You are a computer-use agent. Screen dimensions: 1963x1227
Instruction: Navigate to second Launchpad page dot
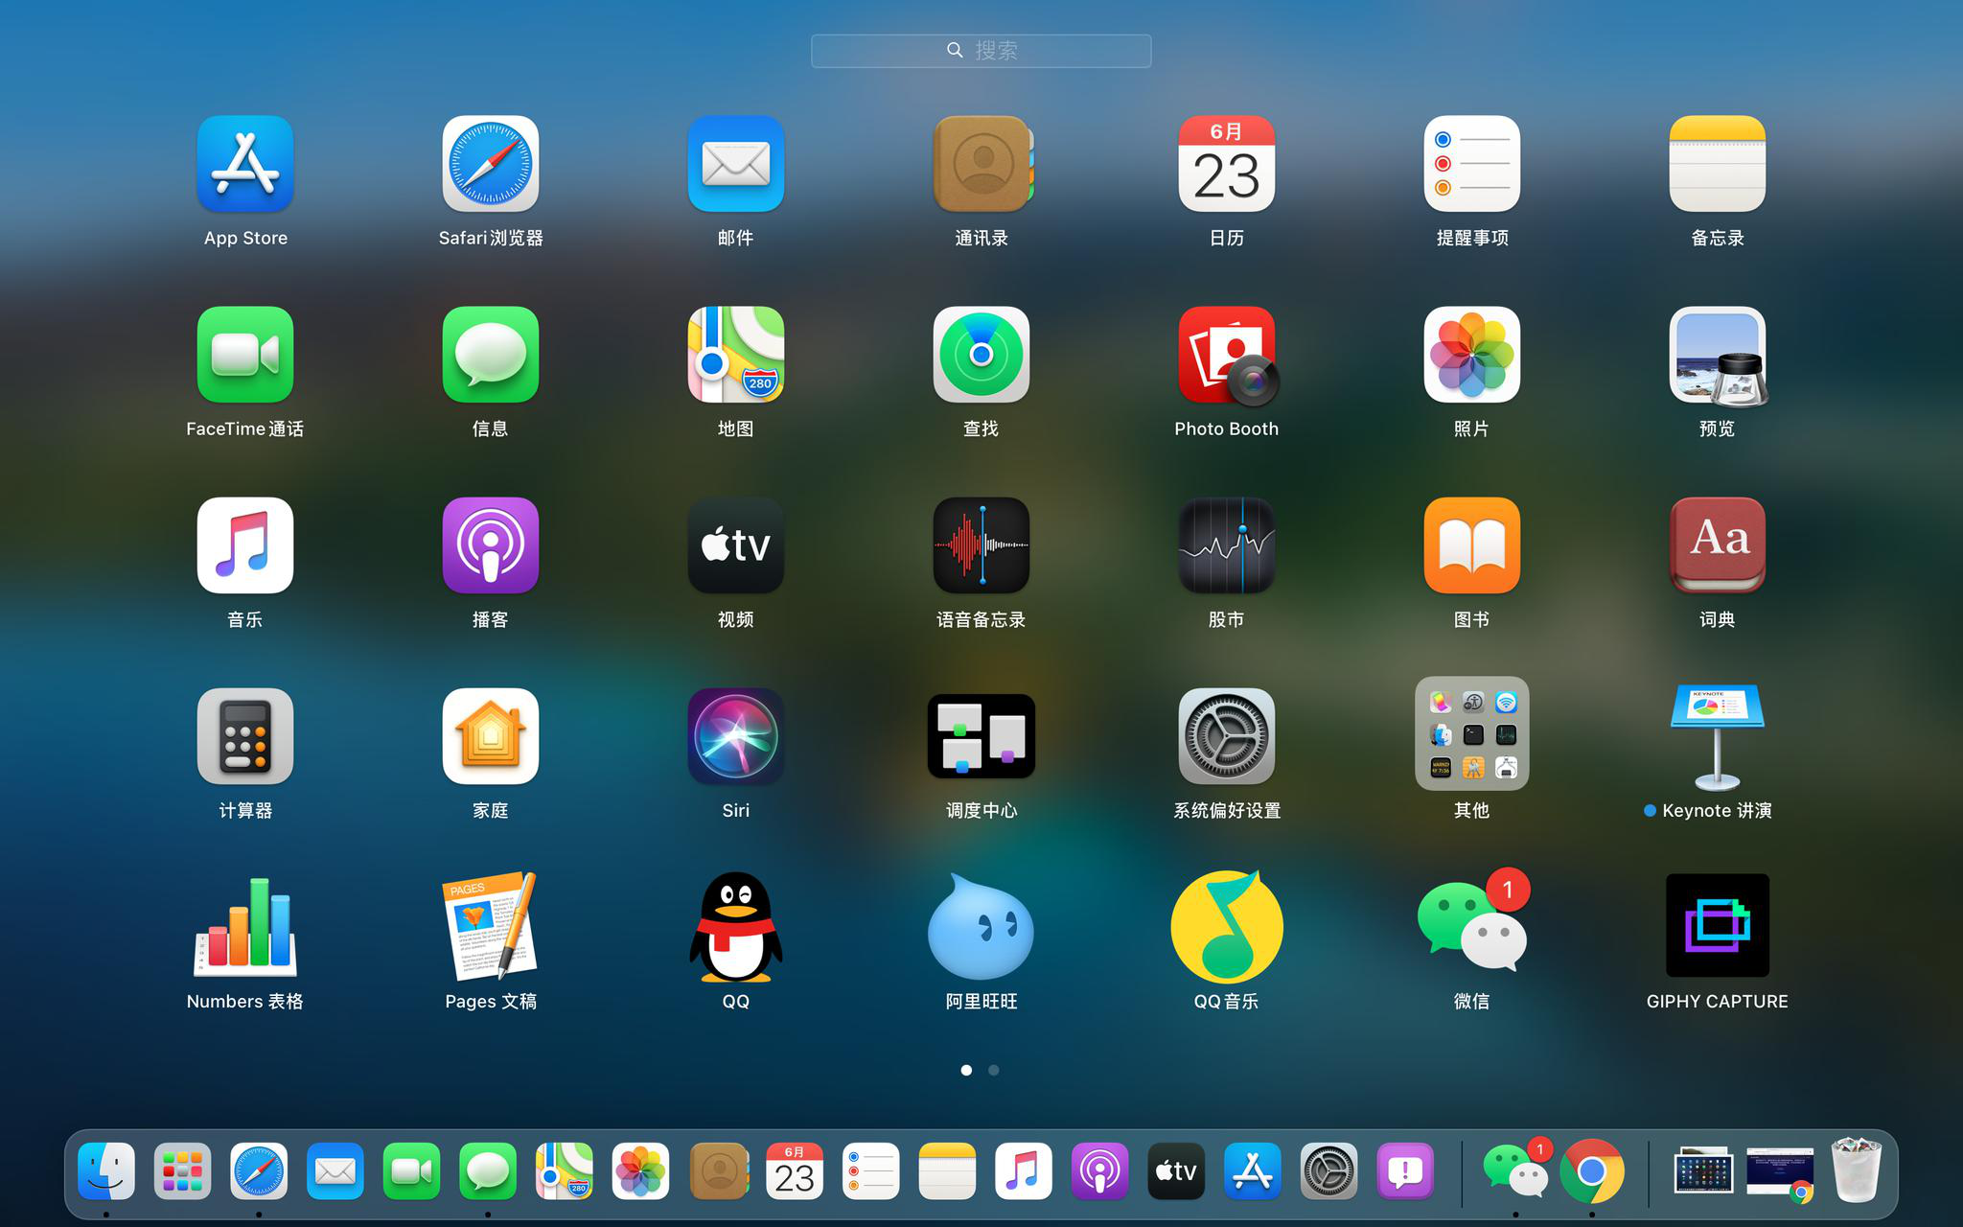[995, 1069]
